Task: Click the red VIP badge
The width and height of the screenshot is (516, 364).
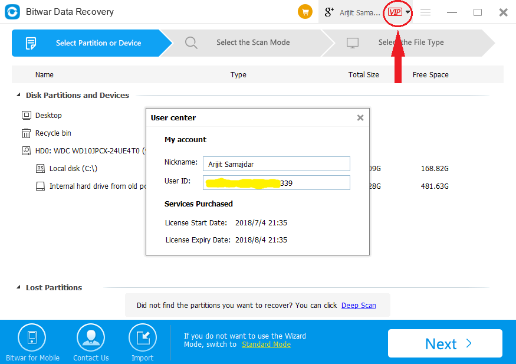Action: click(395, 12)
